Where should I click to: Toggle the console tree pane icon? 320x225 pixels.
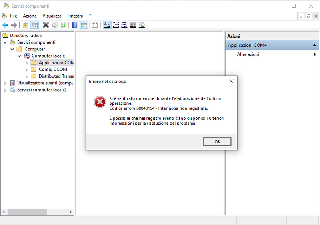(34, 25)
